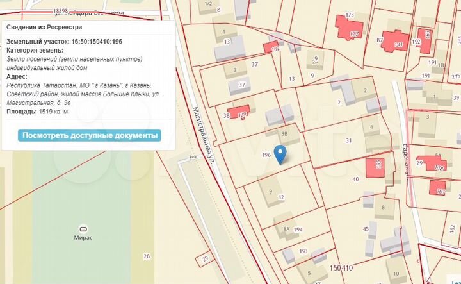Select building 3В on the map

284,133
